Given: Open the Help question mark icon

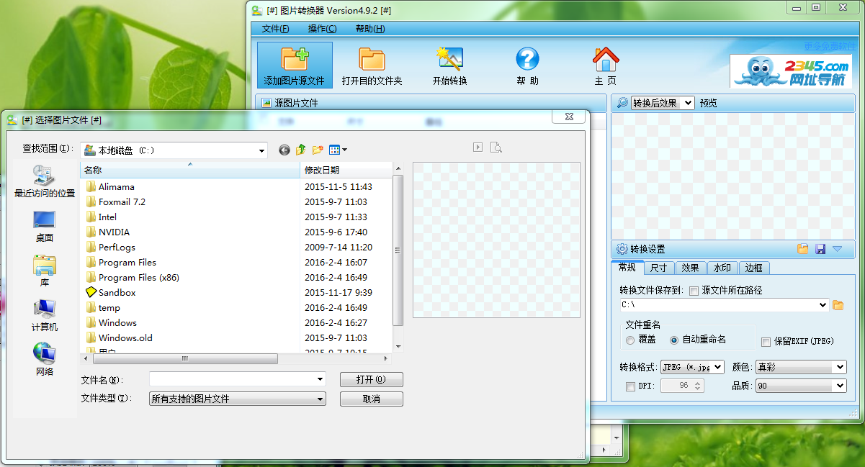Looking at the screenshot, I should pos(527,59).
